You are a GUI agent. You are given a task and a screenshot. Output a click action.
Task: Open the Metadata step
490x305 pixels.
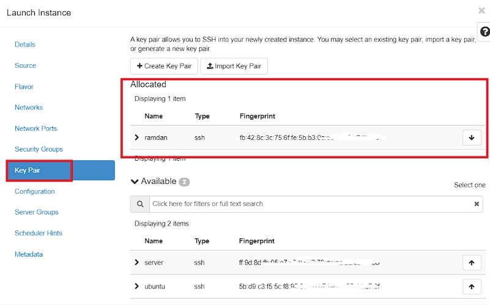pyautogui.click(x=28, y=254)
